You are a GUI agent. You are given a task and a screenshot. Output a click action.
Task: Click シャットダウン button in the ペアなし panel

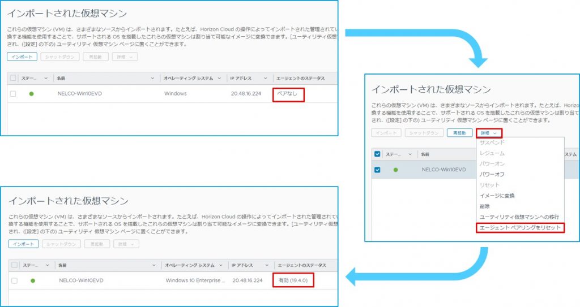coord(60,57)
